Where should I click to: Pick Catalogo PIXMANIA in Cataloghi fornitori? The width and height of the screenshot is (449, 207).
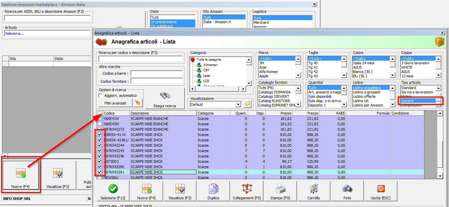click(277, 92)
